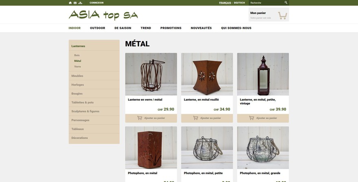Open the OUTDOOR menu
This screenshot has width=358, height=182.
click(x=98, y=28)
